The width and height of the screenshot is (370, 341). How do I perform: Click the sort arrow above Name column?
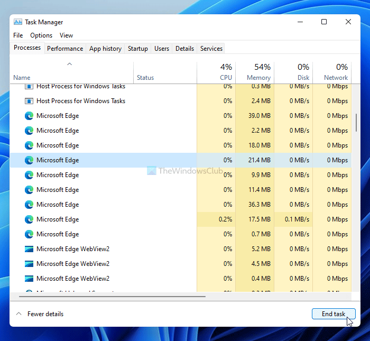[x=69, y=64]
